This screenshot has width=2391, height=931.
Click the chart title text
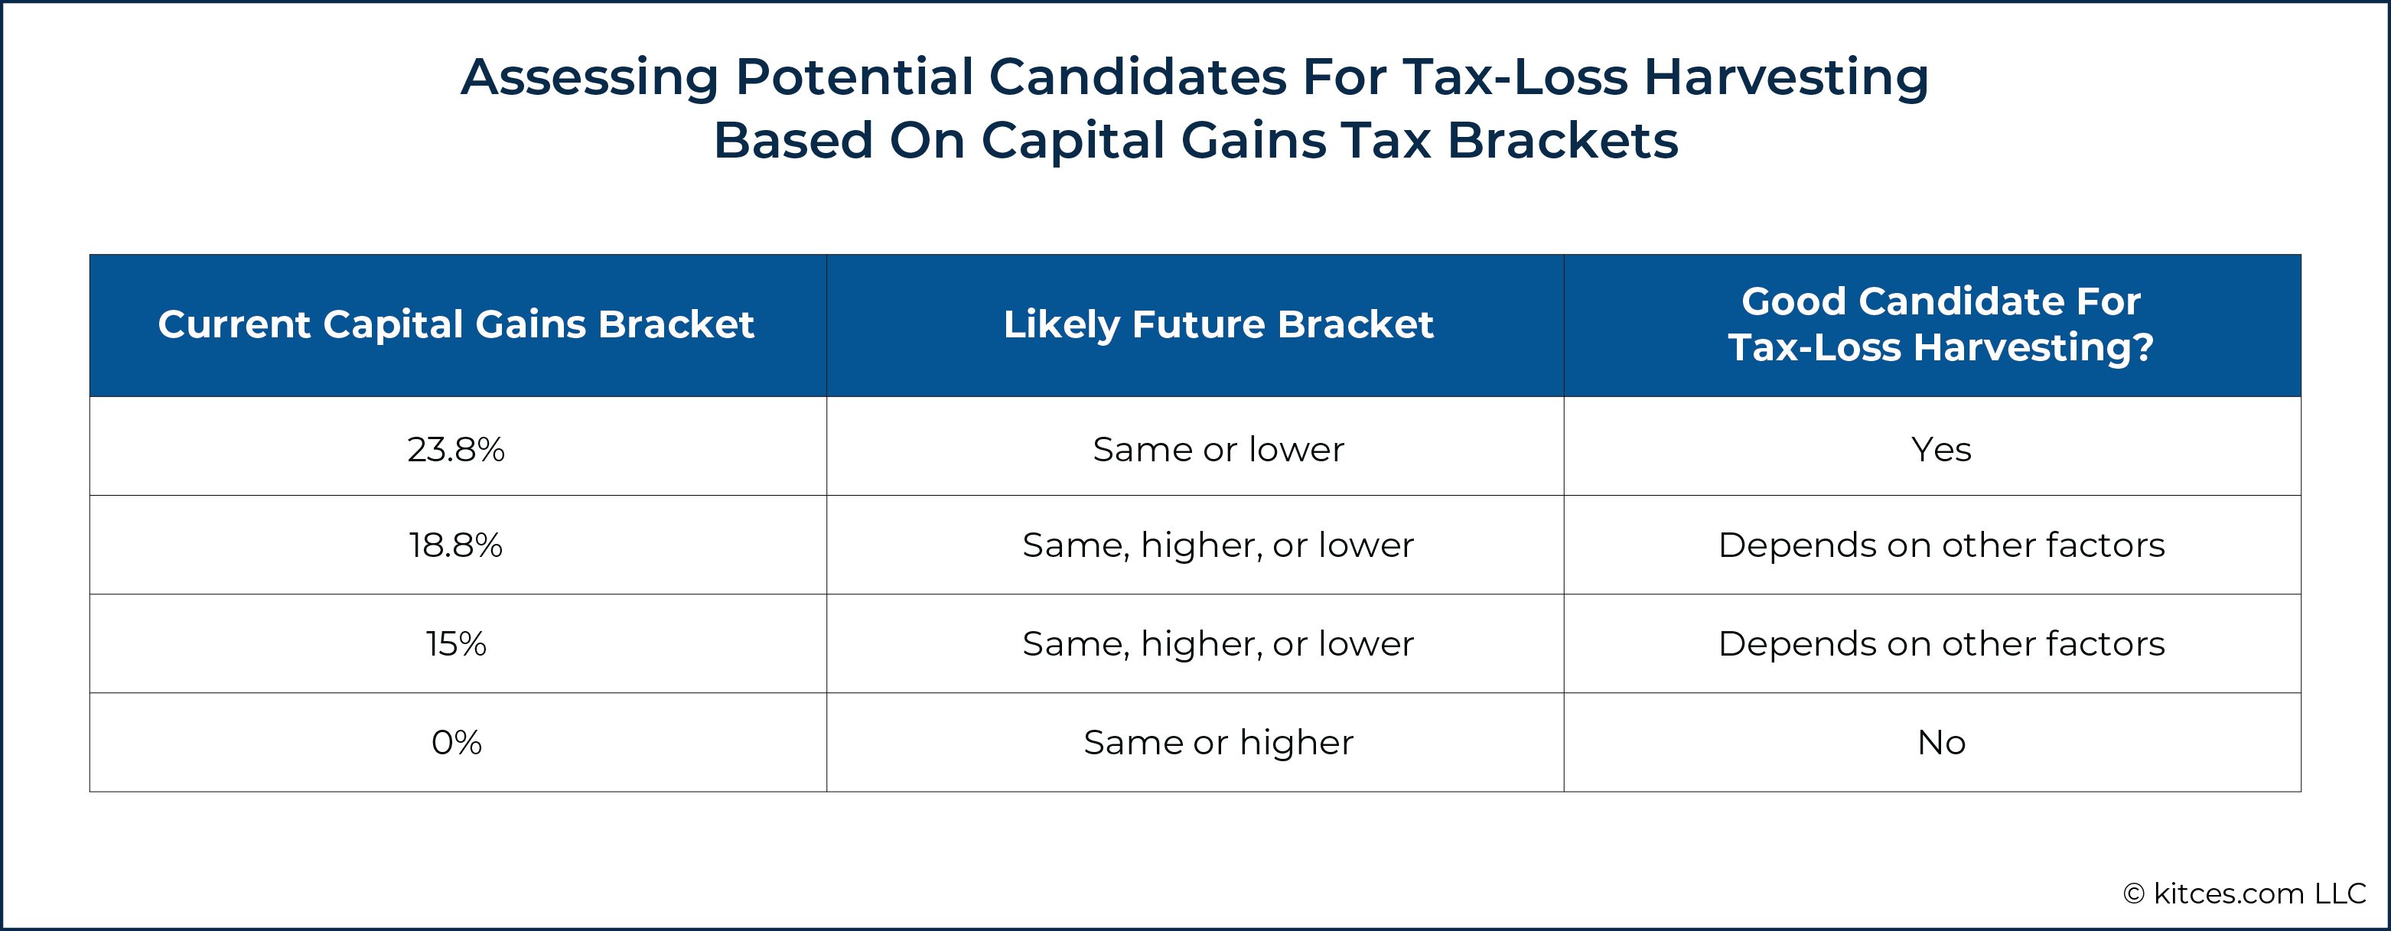1195,108
